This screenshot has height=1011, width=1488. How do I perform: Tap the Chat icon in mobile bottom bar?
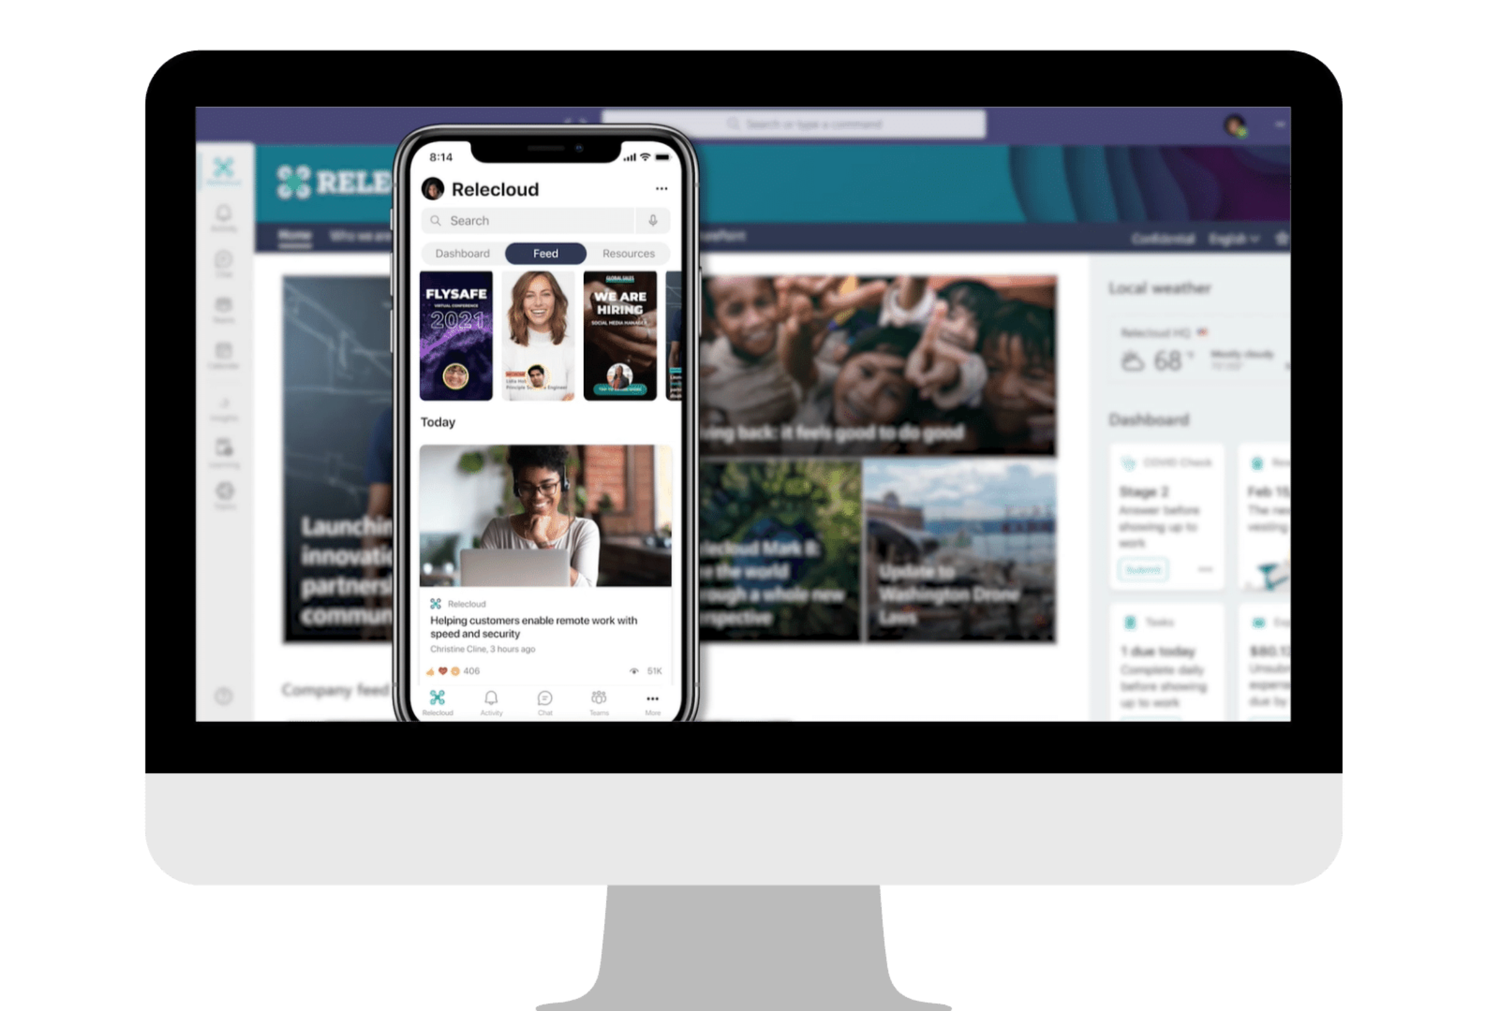(x=545, y=698)
